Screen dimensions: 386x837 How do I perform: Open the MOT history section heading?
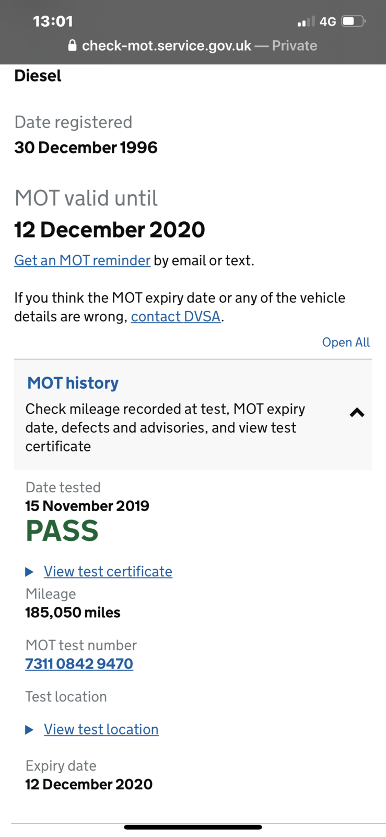coord(73,383)
